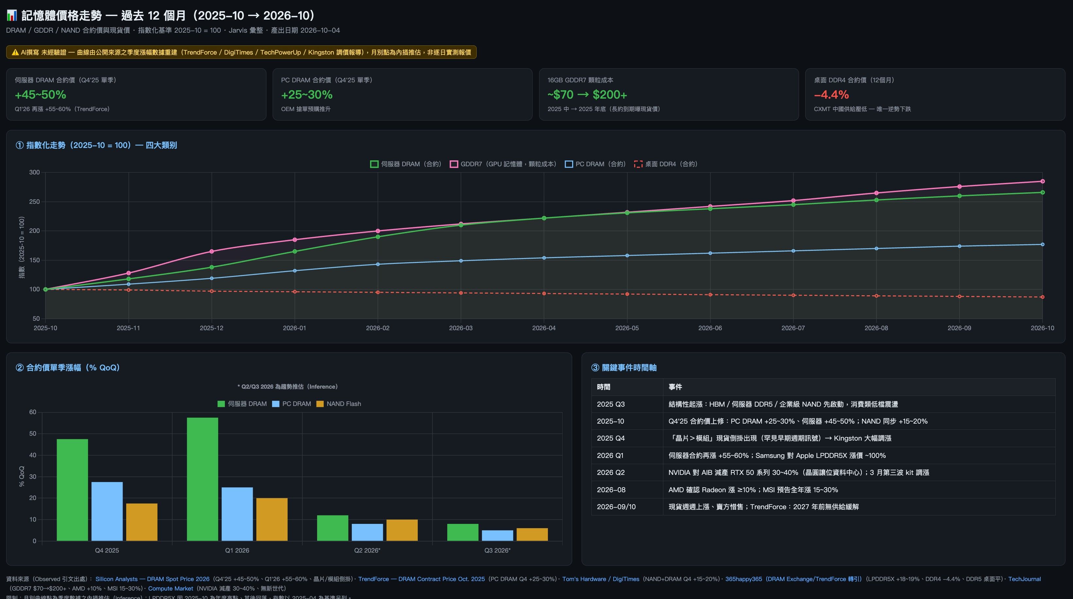Click the section title ② 合約價單季漲幅
This screenshot has height=599, width=1073.
[x=68, y=367]
